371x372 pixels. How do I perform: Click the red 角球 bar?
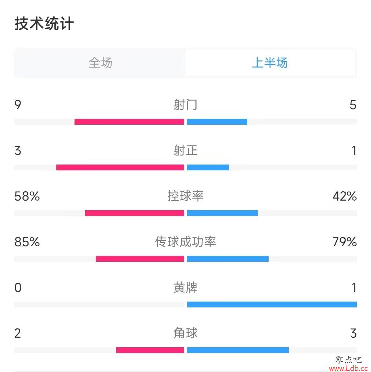coord(150,350)
